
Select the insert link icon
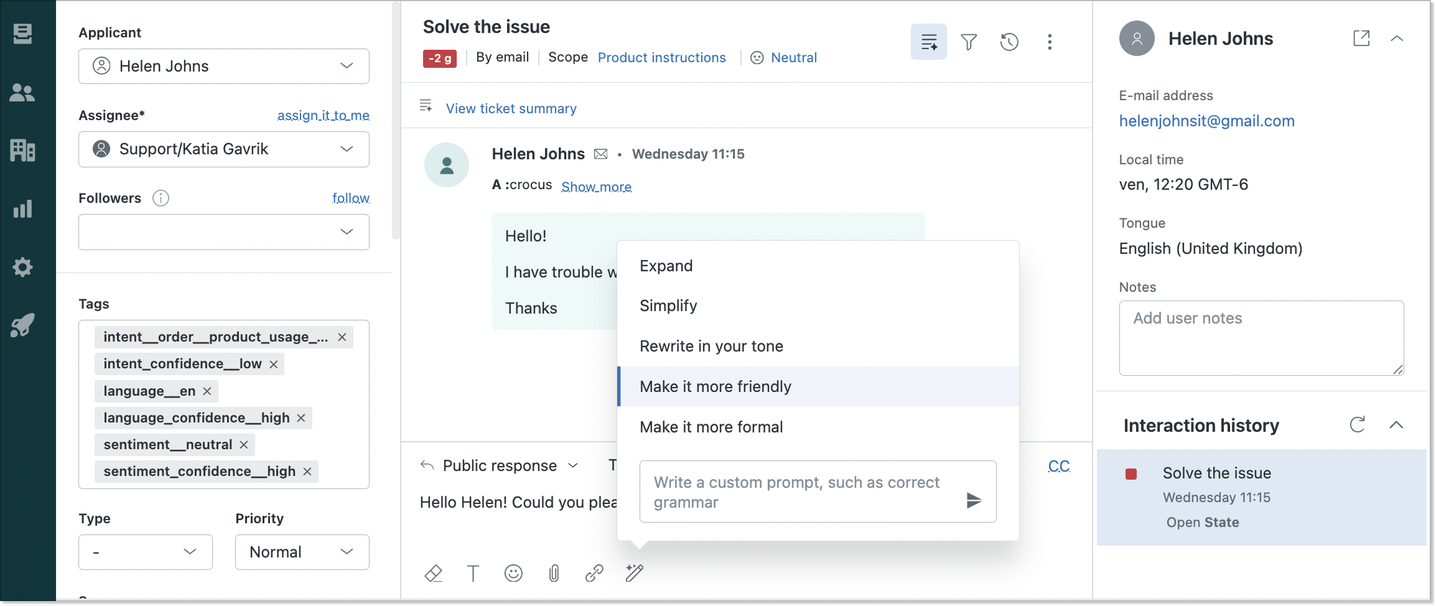click(595, 573)
